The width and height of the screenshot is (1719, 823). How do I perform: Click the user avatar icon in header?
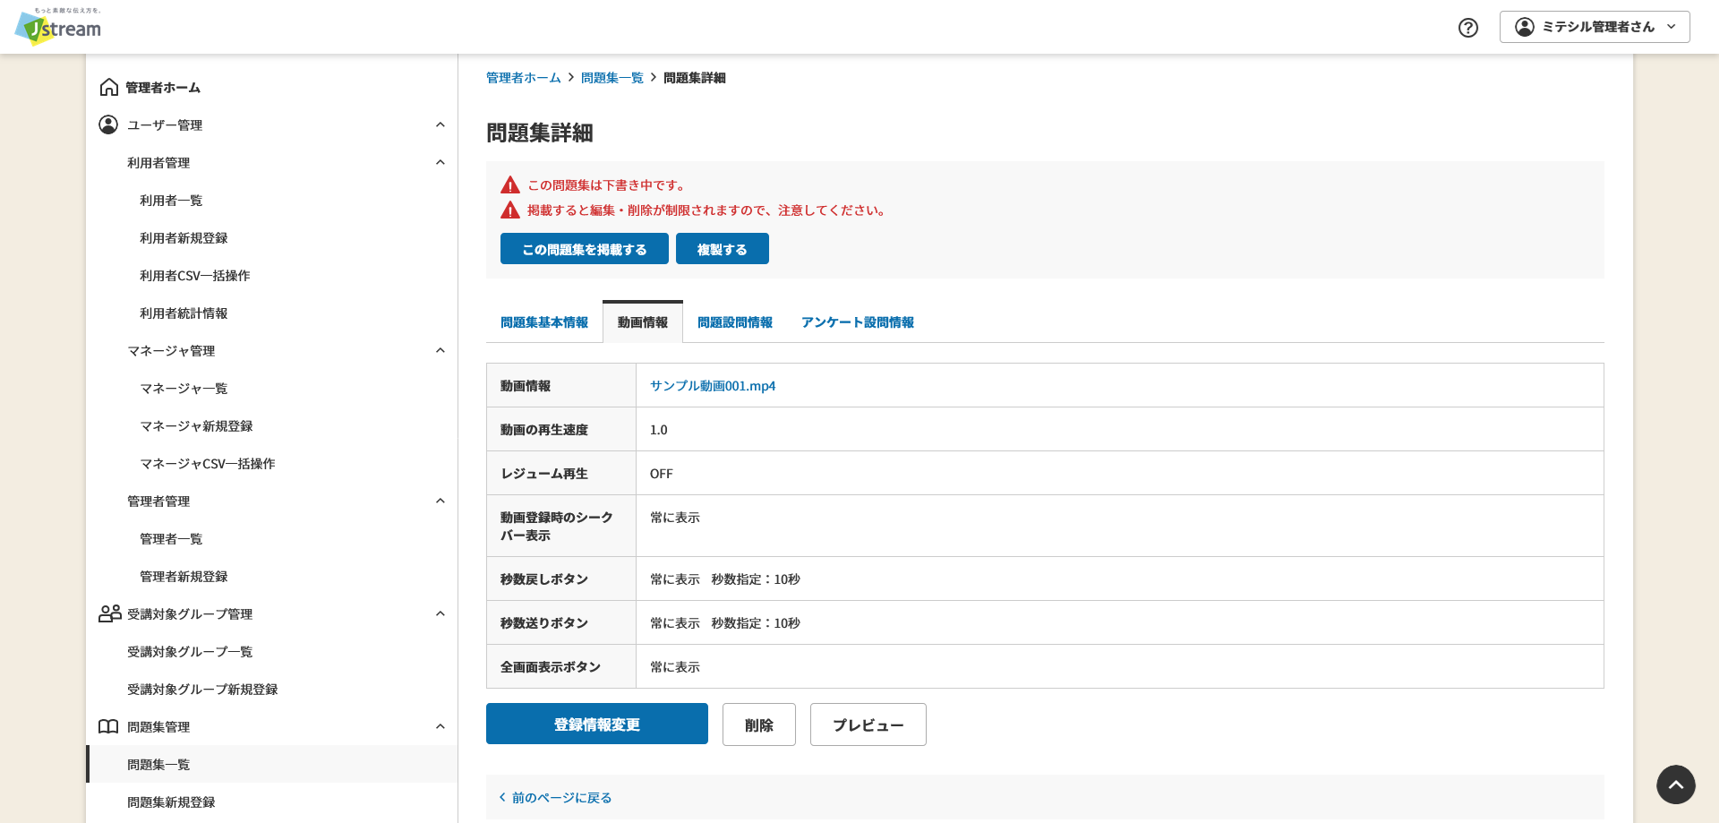[1525, 27]
